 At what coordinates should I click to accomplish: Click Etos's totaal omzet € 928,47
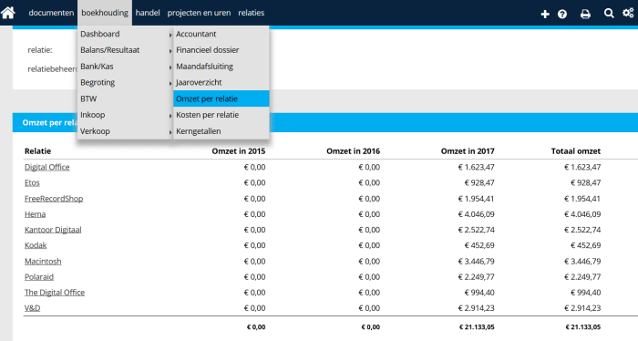click(585, 182)
